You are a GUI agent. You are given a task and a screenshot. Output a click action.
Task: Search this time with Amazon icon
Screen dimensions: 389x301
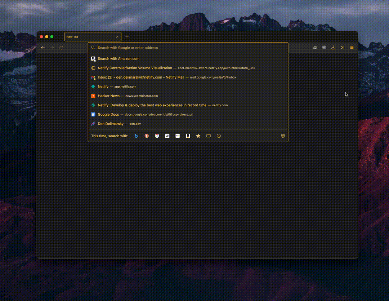(x=188, y=136)
